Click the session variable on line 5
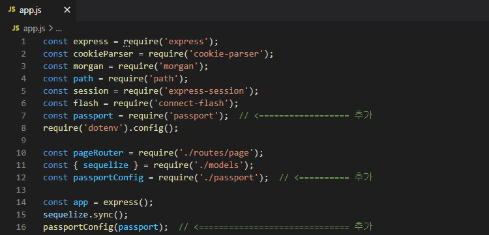This screenshot has width=489, height=235. point(91,91)
